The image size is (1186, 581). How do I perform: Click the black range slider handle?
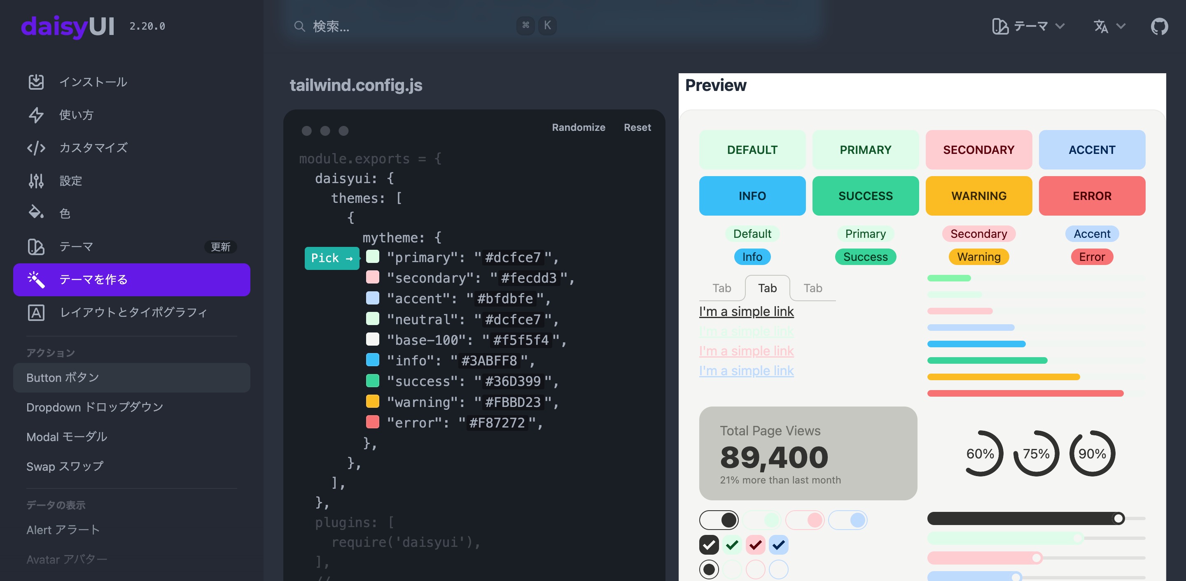tap(1118, 518)
